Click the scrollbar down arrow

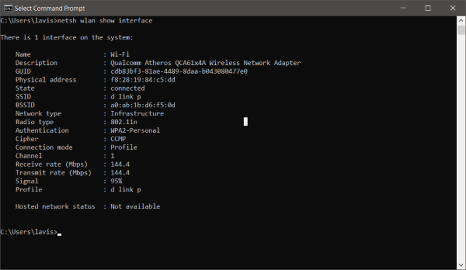point(461,265)
